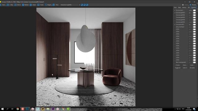This screenshot has width=198, height=111.
Task: Click the grid icon left of Stop
Action: (x=183, y=5)
